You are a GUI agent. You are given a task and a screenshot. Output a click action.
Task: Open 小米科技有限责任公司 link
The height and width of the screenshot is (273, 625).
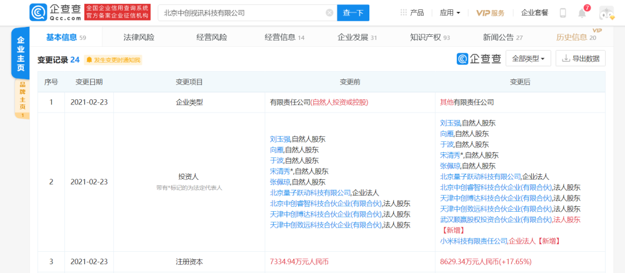coord(474,241)
